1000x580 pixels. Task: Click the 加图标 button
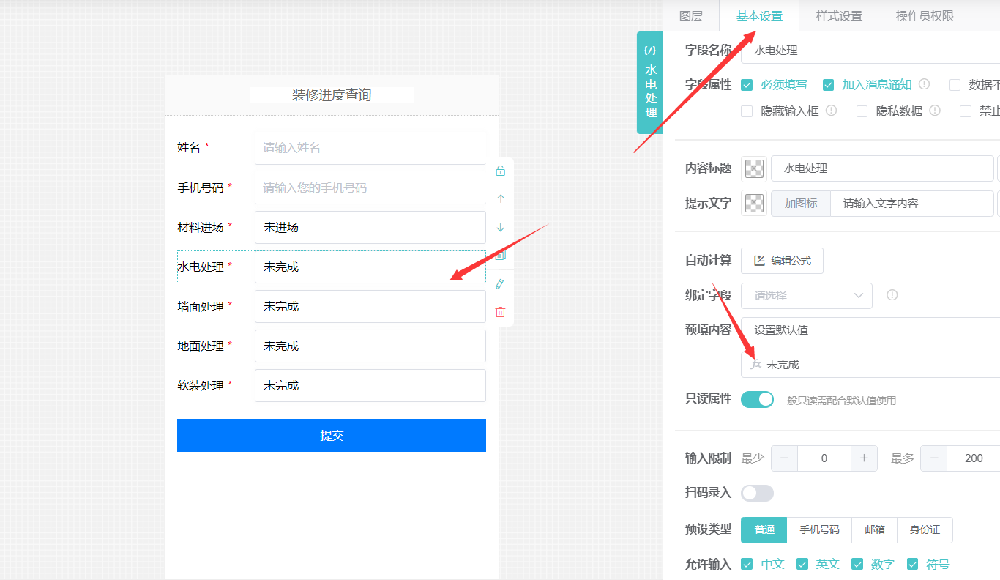(x=801, y=204)
